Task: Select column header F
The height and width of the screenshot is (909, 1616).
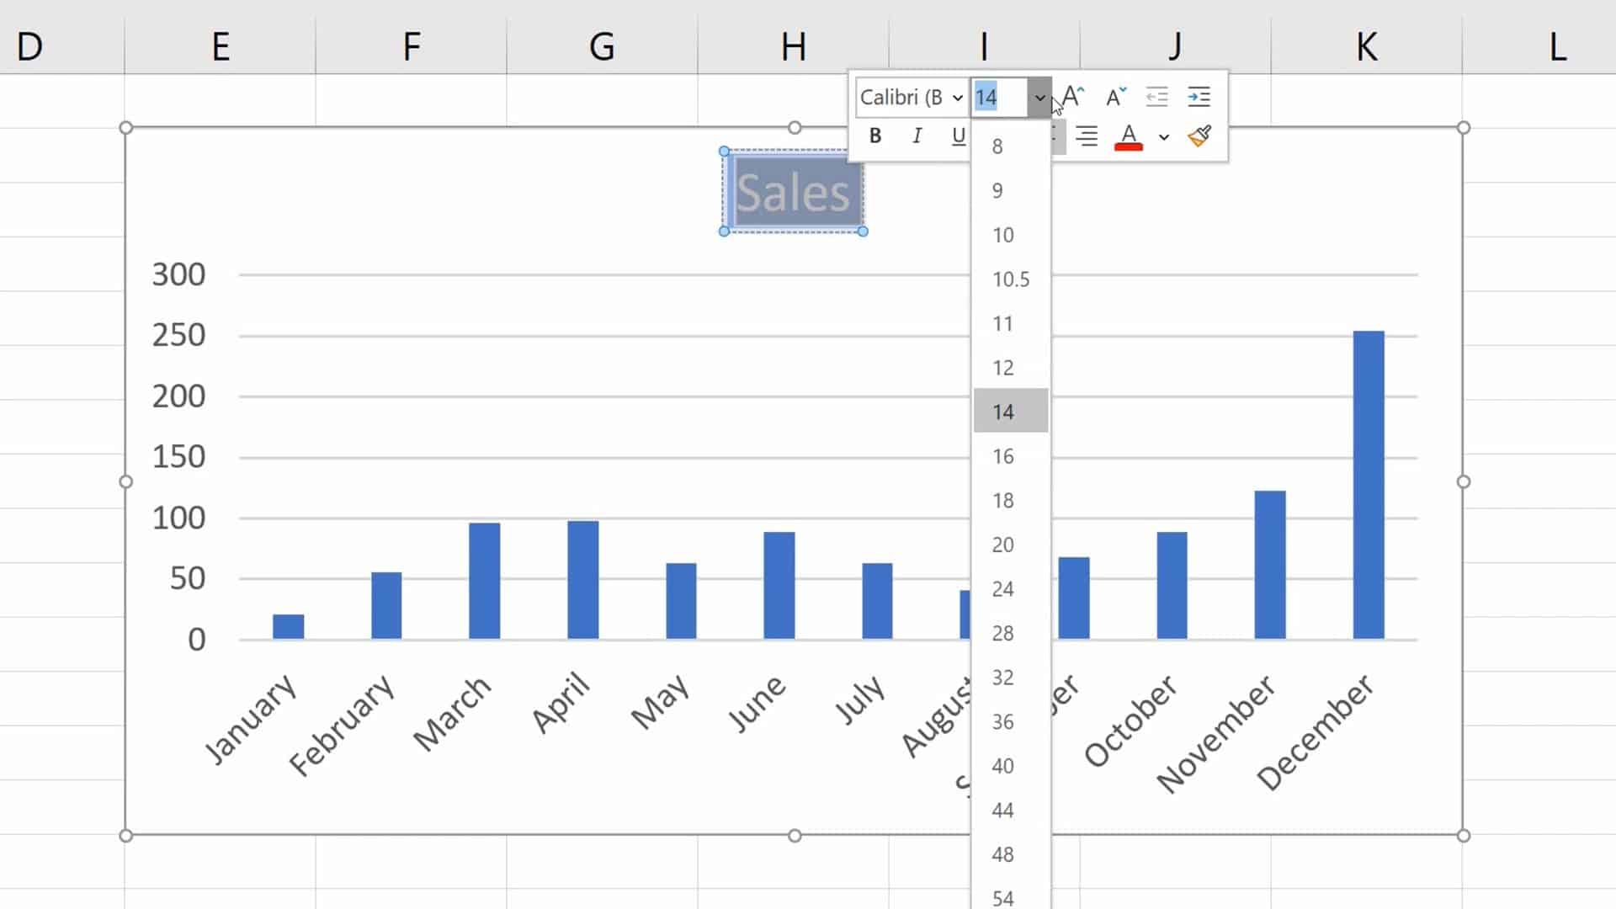Action: [x=412, y=46]
